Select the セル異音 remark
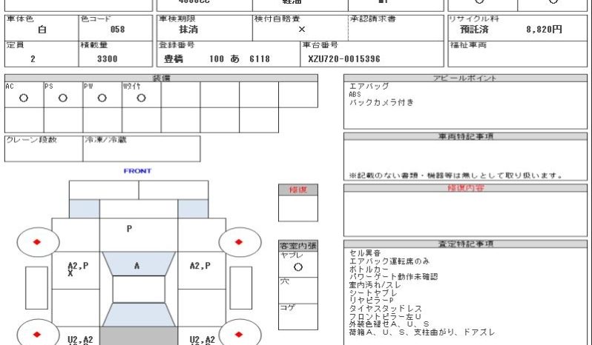This screenshot has width=592, height=345. pyautogui.click(x=365, y=253)
